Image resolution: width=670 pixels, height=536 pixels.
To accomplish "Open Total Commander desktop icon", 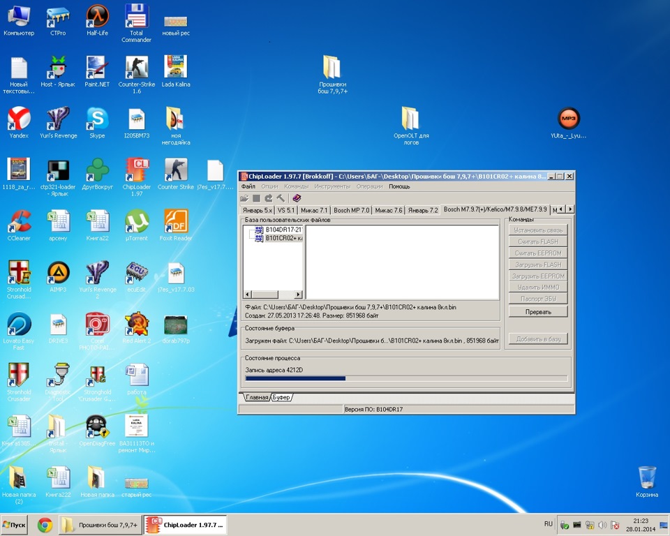I will point(137,22).
